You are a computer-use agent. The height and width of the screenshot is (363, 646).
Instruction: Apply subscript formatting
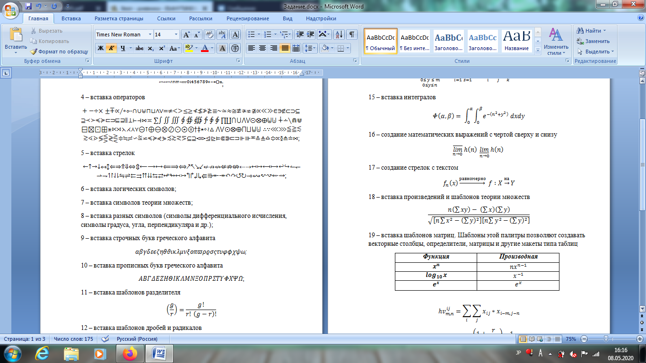point(150,48)
